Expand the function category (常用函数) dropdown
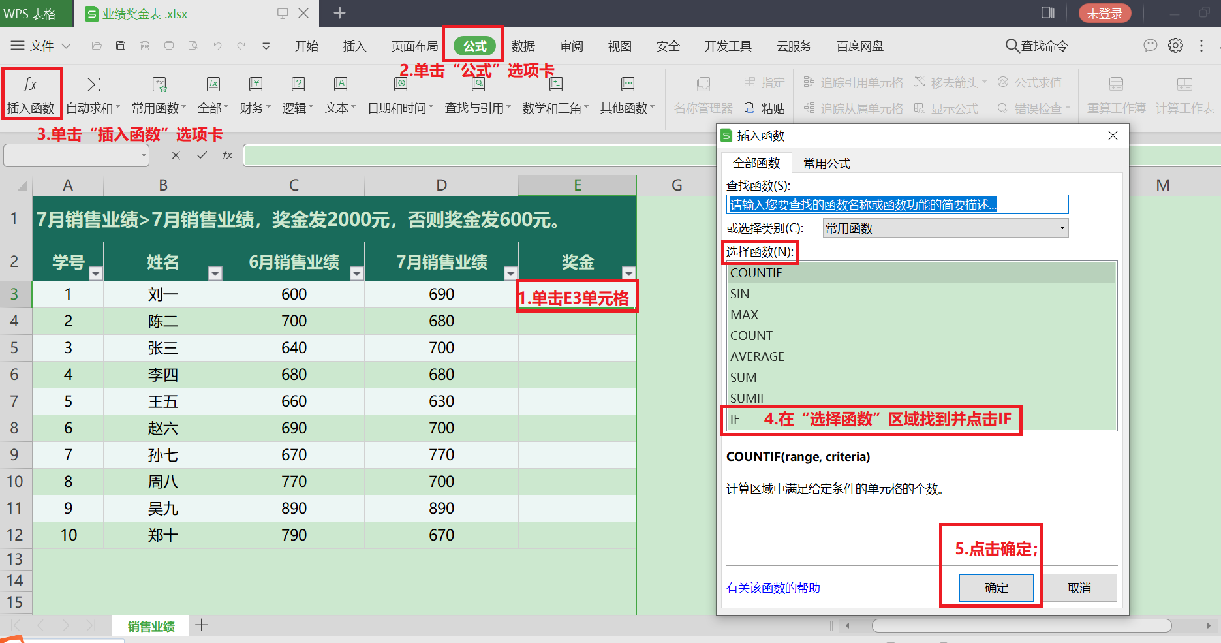Screen dimensions: 1221x643 1062,228
